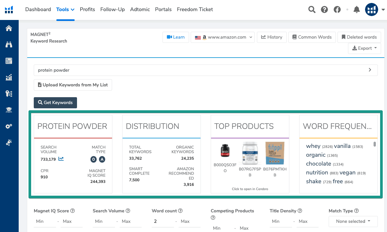This screenshot has width=387, height=232.
Task: Open Freedom Ticket menu item
Action: 195,9
